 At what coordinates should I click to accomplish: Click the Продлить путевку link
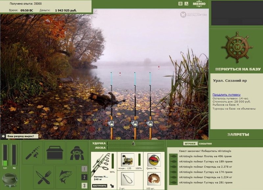pyautogui.click(x=227, y=95)
